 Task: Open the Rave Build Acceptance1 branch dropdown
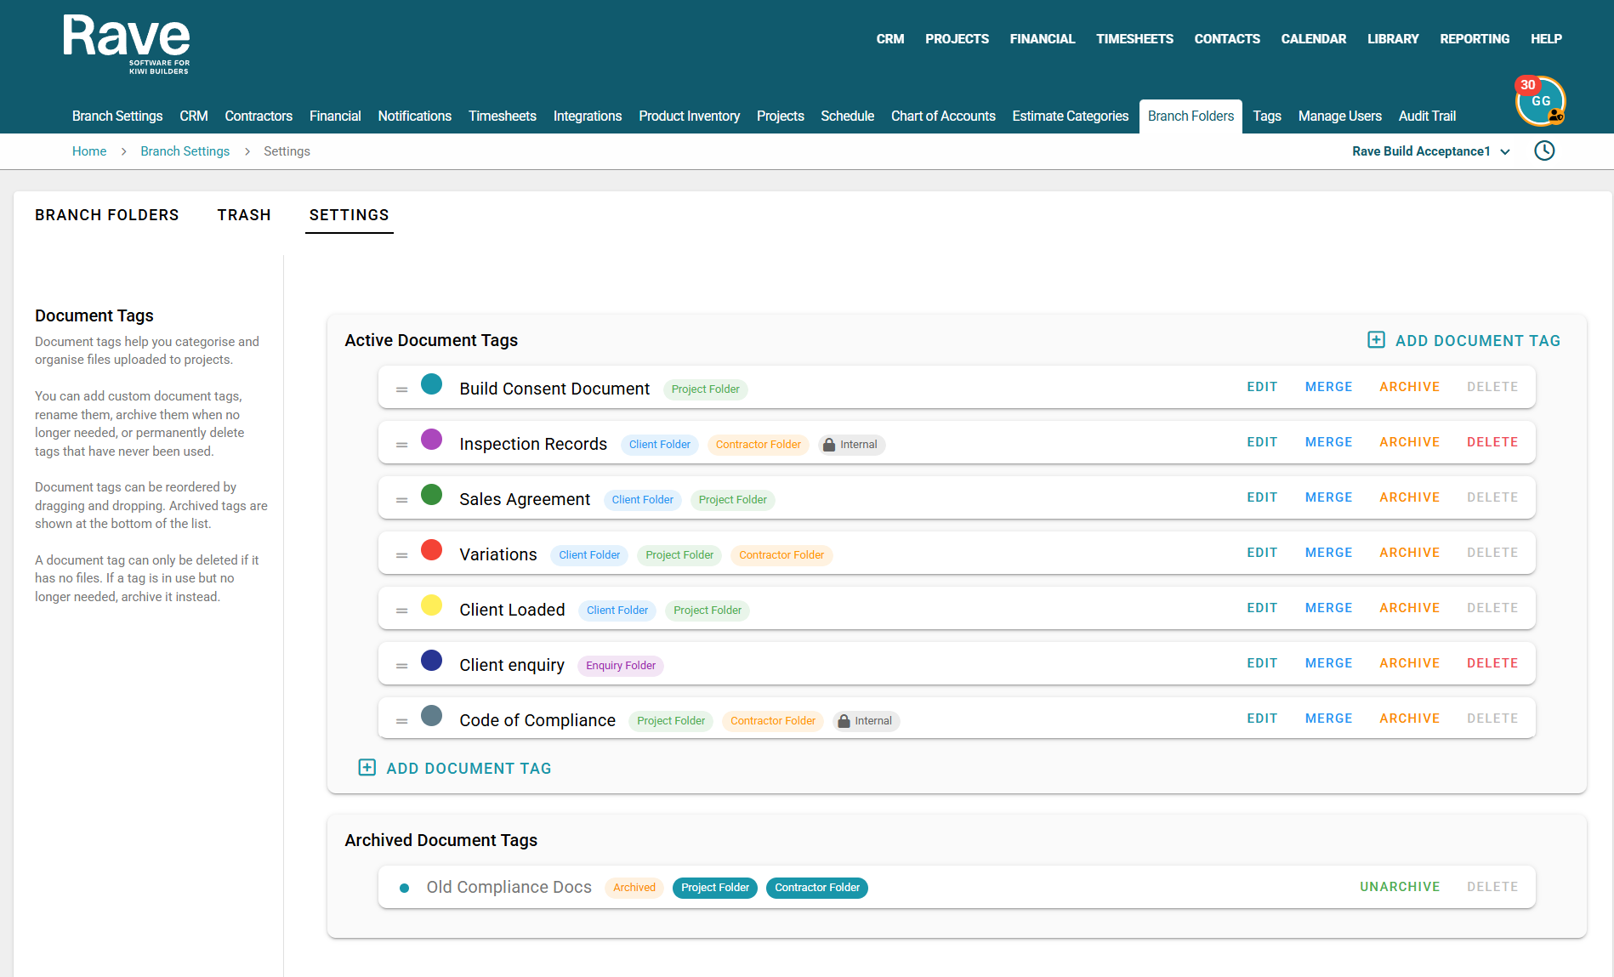coord(1431,151)
